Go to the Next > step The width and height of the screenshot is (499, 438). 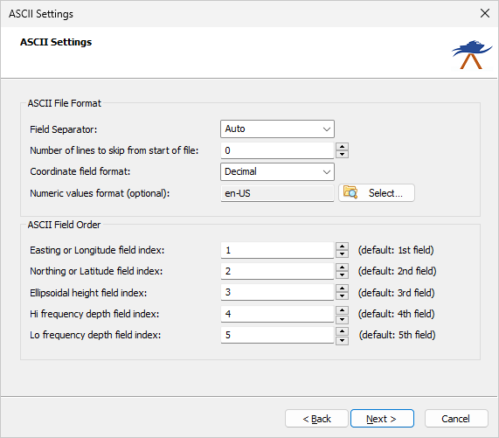(x=382, y=419)
